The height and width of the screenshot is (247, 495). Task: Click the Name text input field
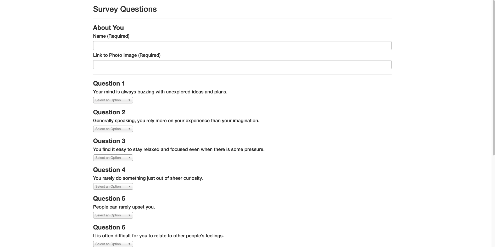click(242, 46)
